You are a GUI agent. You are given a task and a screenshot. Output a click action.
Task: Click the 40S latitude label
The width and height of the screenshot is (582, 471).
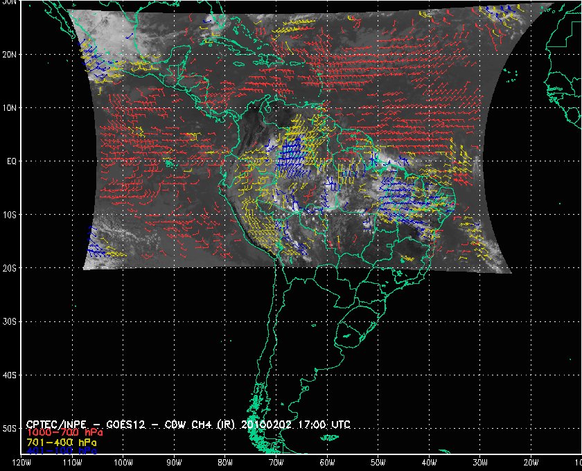pyautogui.click(x=10, y=375)
